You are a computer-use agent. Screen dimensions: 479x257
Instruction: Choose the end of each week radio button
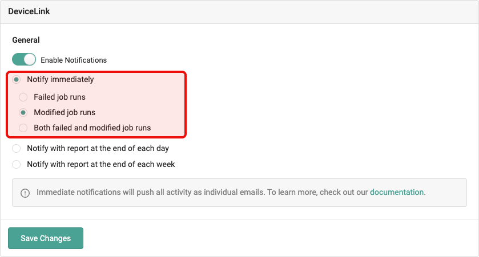[17, 164]
